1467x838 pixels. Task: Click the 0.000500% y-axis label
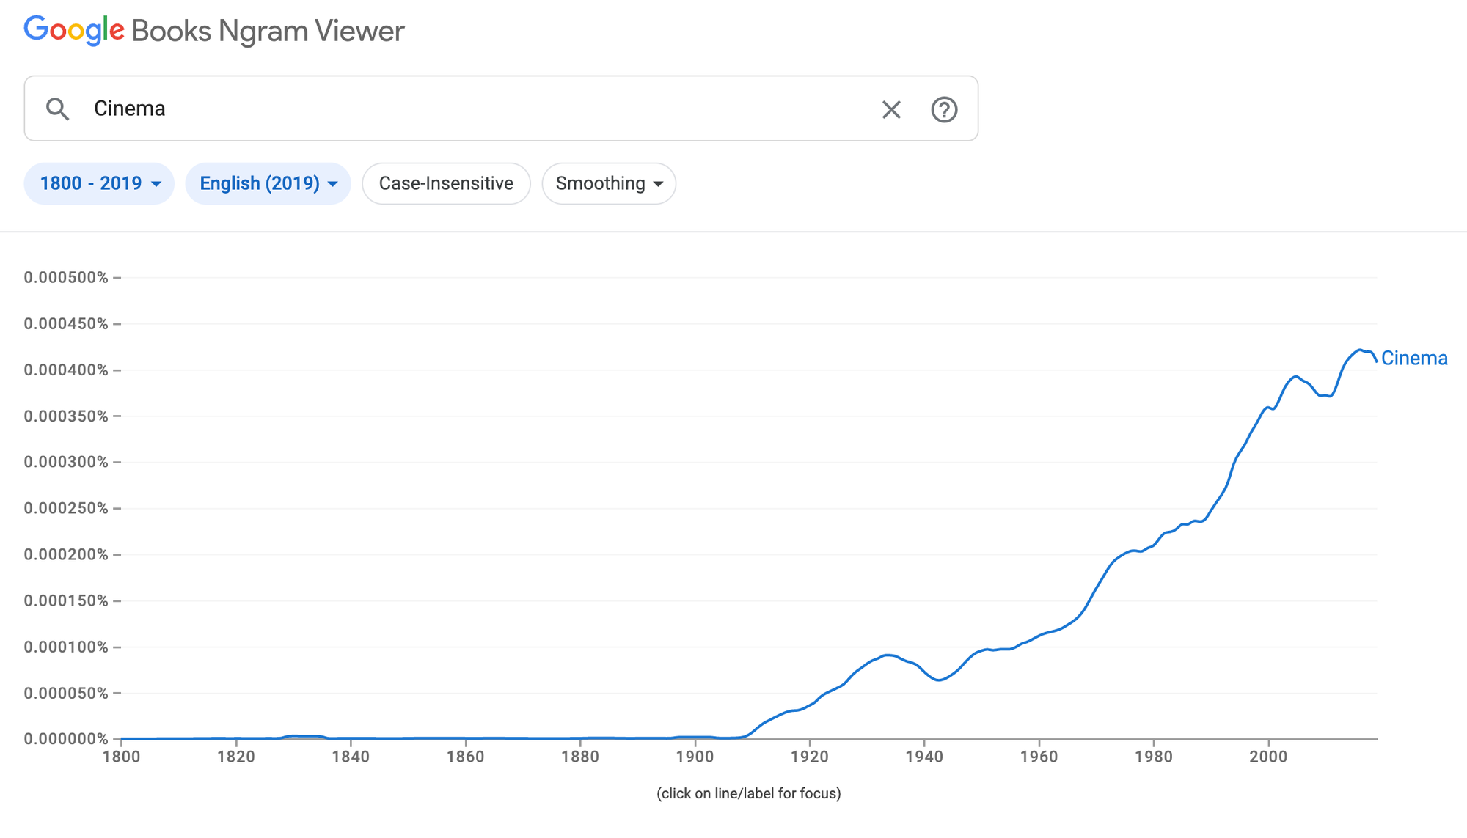click(x=66, y=277)
